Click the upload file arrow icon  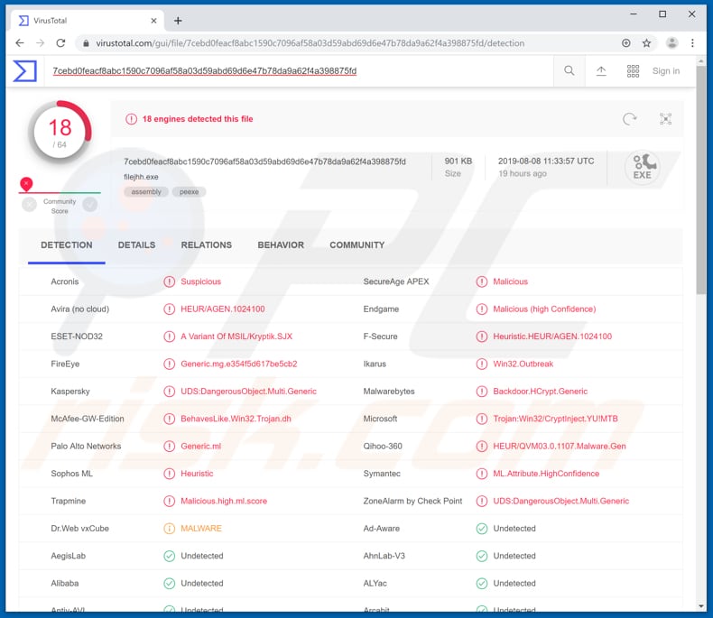pos(601,71)
